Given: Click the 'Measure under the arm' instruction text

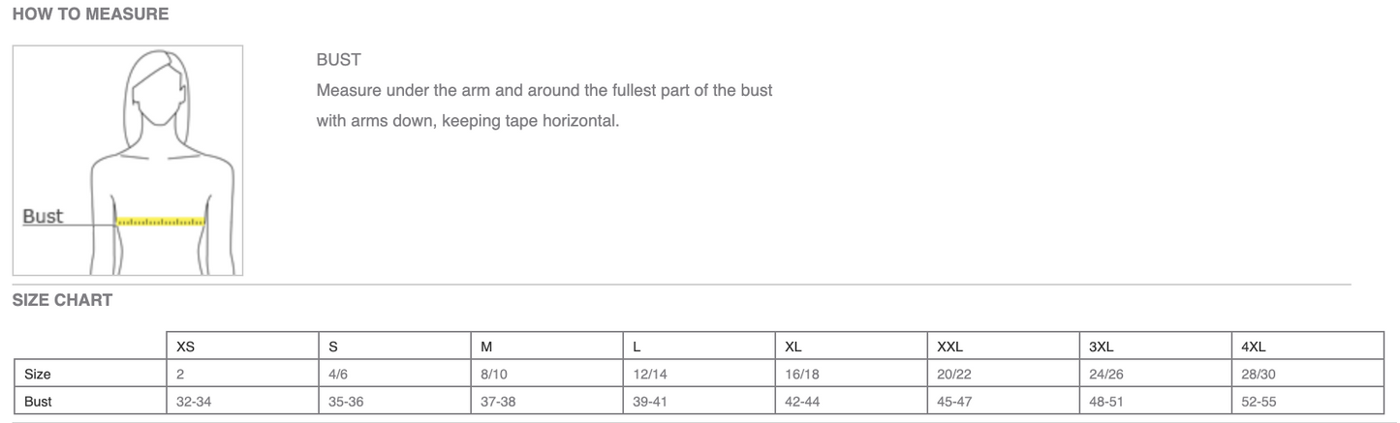Looking at the screenshot, I should pyautogui.click(x=544, y=91).
